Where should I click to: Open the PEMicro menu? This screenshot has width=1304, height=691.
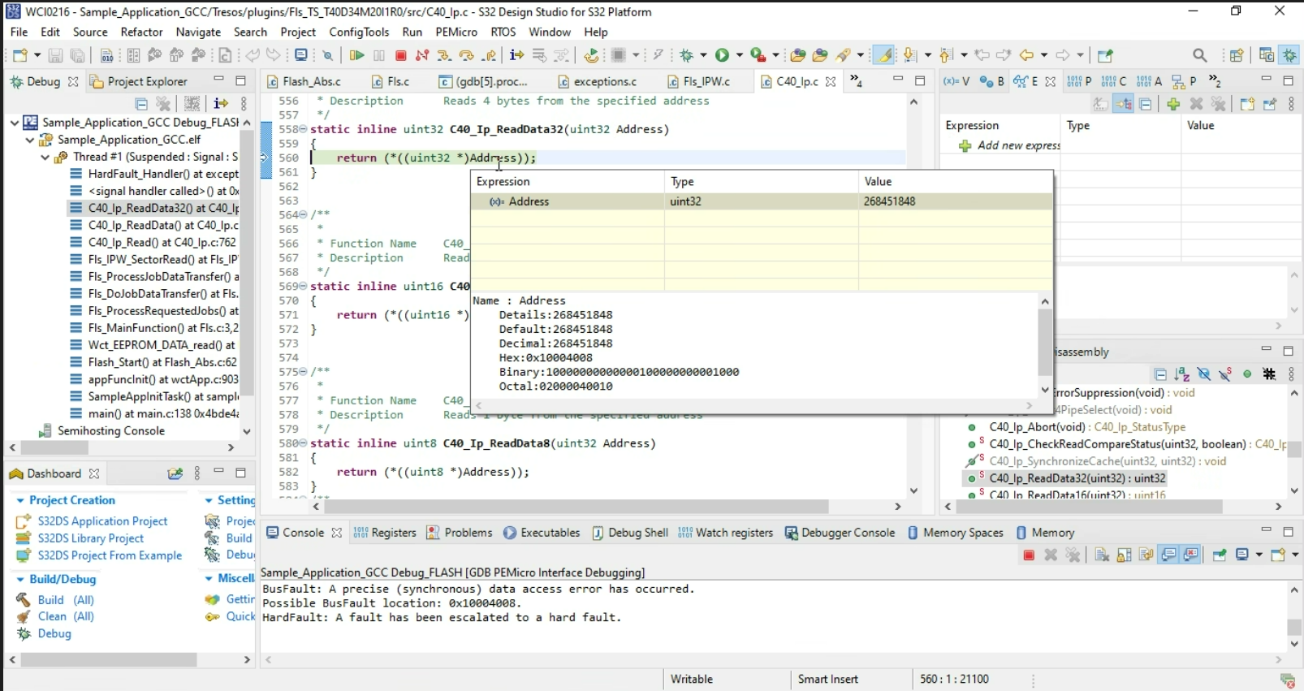pos(456,32)
